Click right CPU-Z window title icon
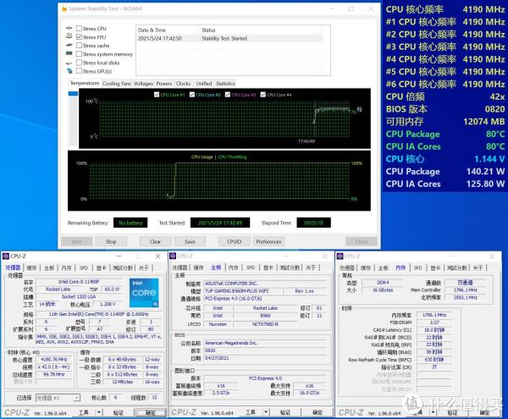This screenshot has width=508, height=419. (x=340, y=256)
